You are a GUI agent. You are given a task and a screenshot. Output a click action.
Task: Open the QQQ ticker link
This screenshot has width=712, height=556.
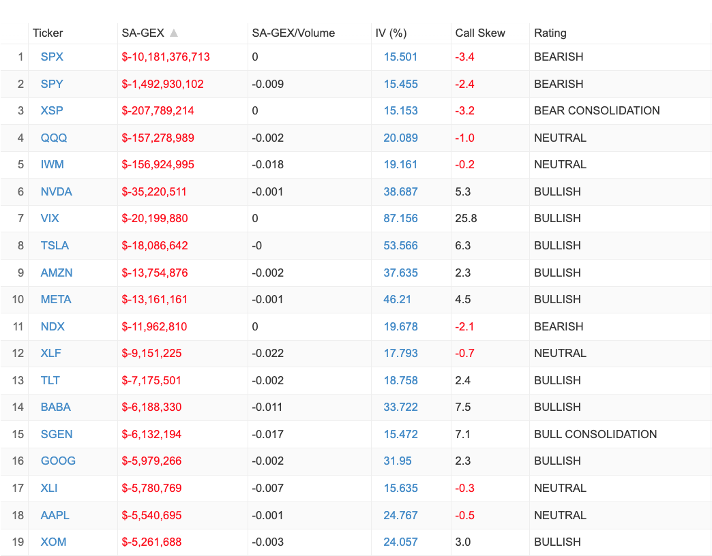tap(54, 138)
